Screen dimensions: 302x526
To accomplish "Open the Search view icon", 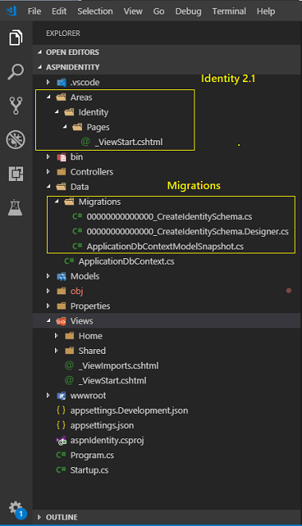I will tap(16, 72).
